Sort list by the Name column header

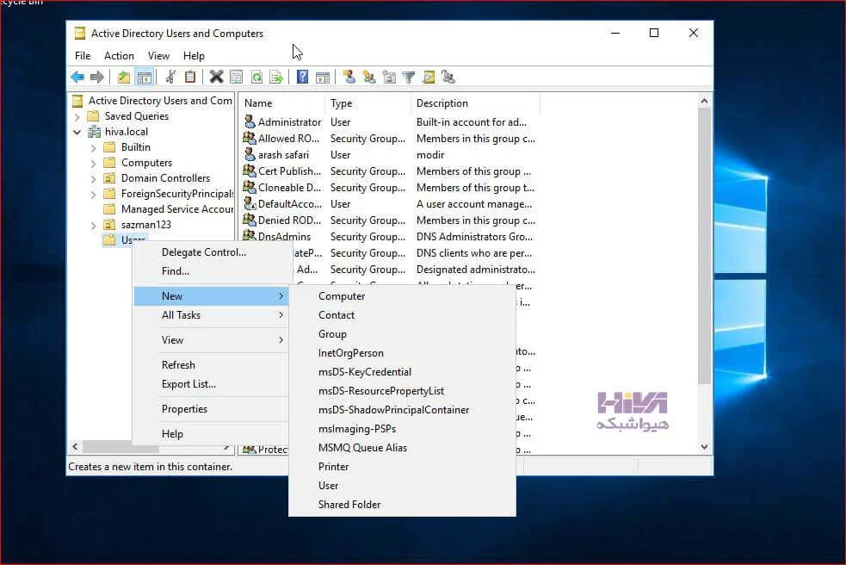pyautogui.click(x=281, y=103)
